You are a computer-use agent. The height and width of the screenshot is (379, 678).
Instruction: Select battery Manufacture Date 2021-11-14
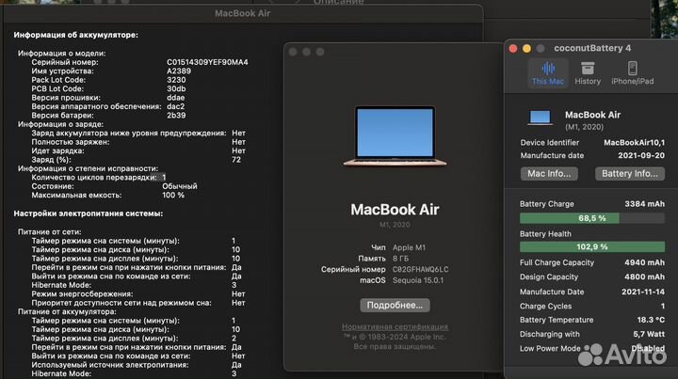pos(643,292)
